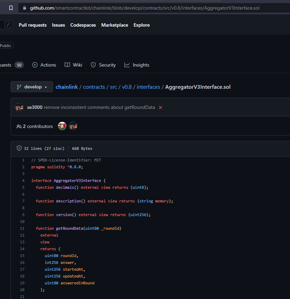The height and width of the screenshot is (299, 290).
Task: Click the 2 contributors label
Action: [38, 126]
